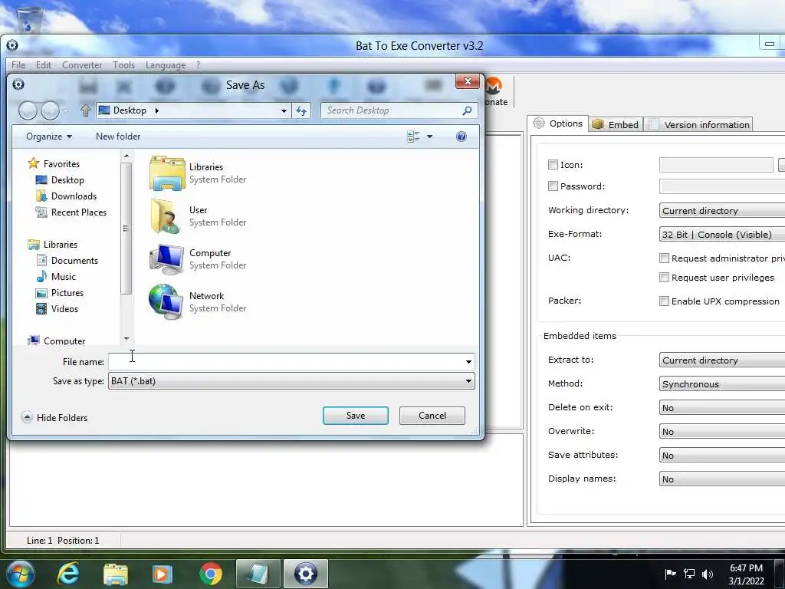Screen dimensions: 785x589
Task: Open the Edit menu
Action: tap(44, 65)
